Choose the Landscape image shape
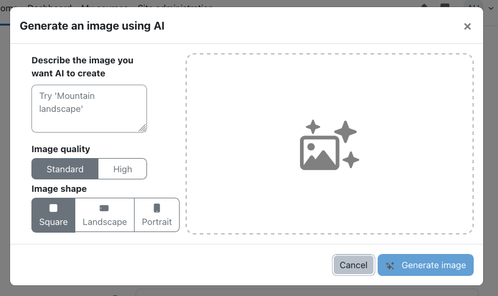498x296 pixels. point(105,215)
